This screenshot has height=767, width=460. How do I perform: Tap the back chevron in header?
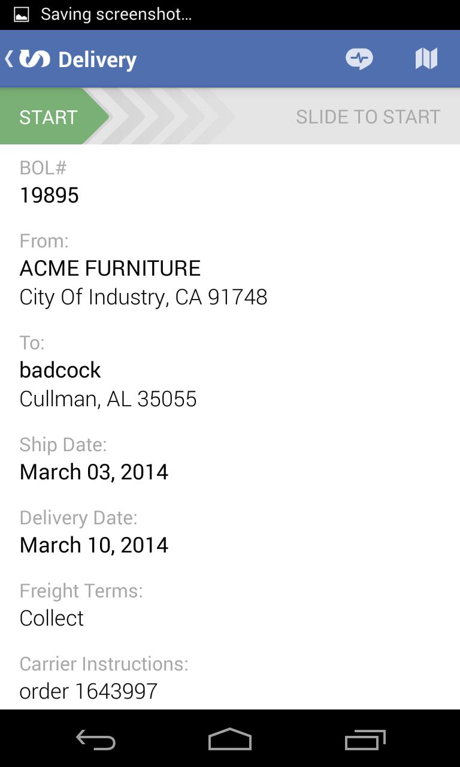click(x=9, y=59)
